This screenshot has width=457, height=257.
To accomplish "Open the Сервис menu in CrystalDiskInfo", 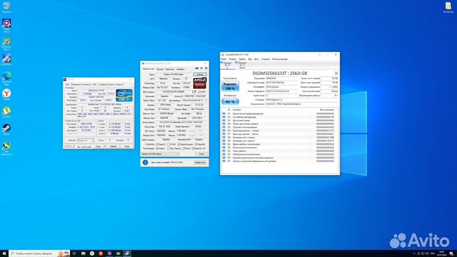I will click(x=242, y=59).
